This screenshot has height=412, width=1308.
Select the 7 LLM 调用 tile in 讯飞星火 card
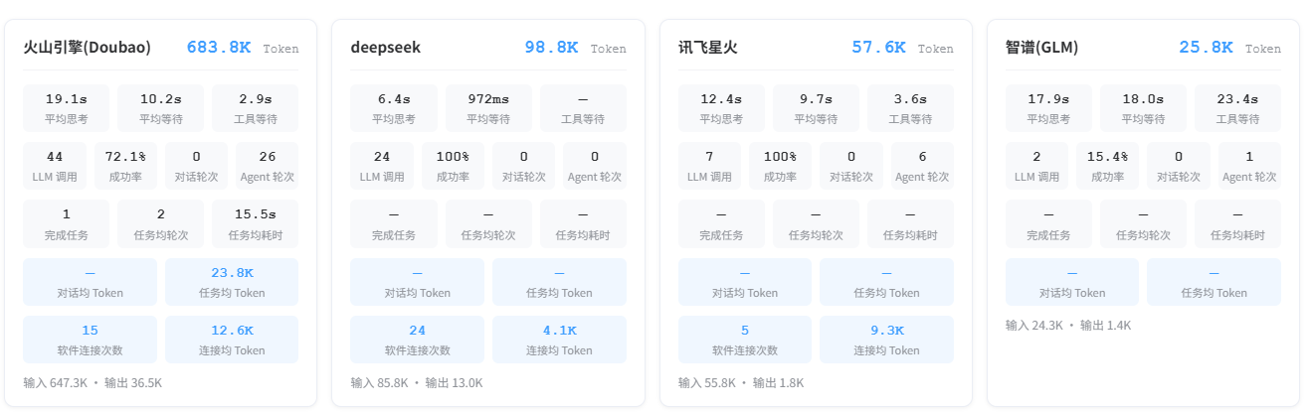click(x=709, y=166)
